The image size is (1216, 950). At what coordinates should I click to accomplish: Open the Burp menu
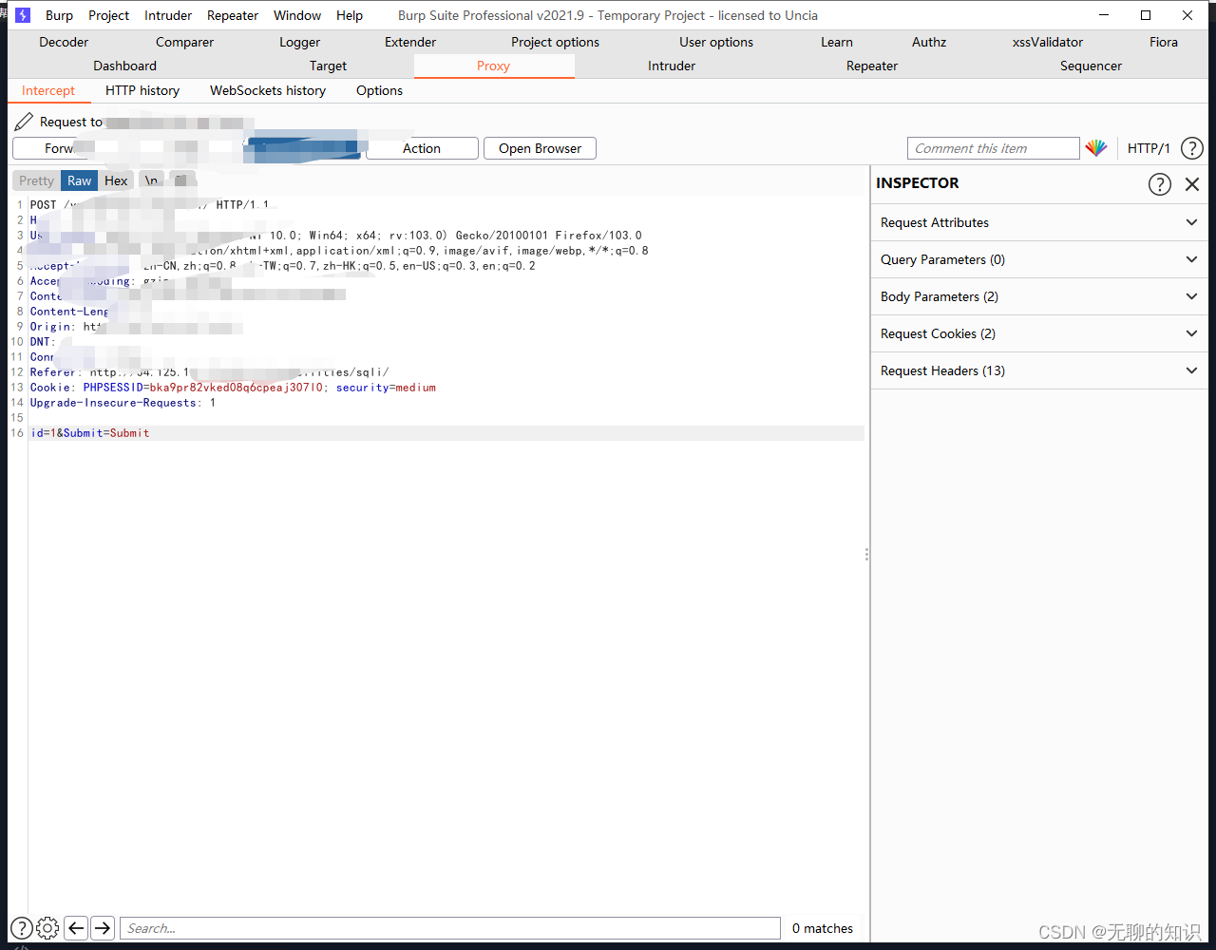(59, 15)
